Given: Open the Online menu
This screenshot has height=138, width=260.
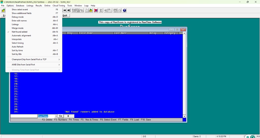Looking at the screenshot, I should pos(47,6).
